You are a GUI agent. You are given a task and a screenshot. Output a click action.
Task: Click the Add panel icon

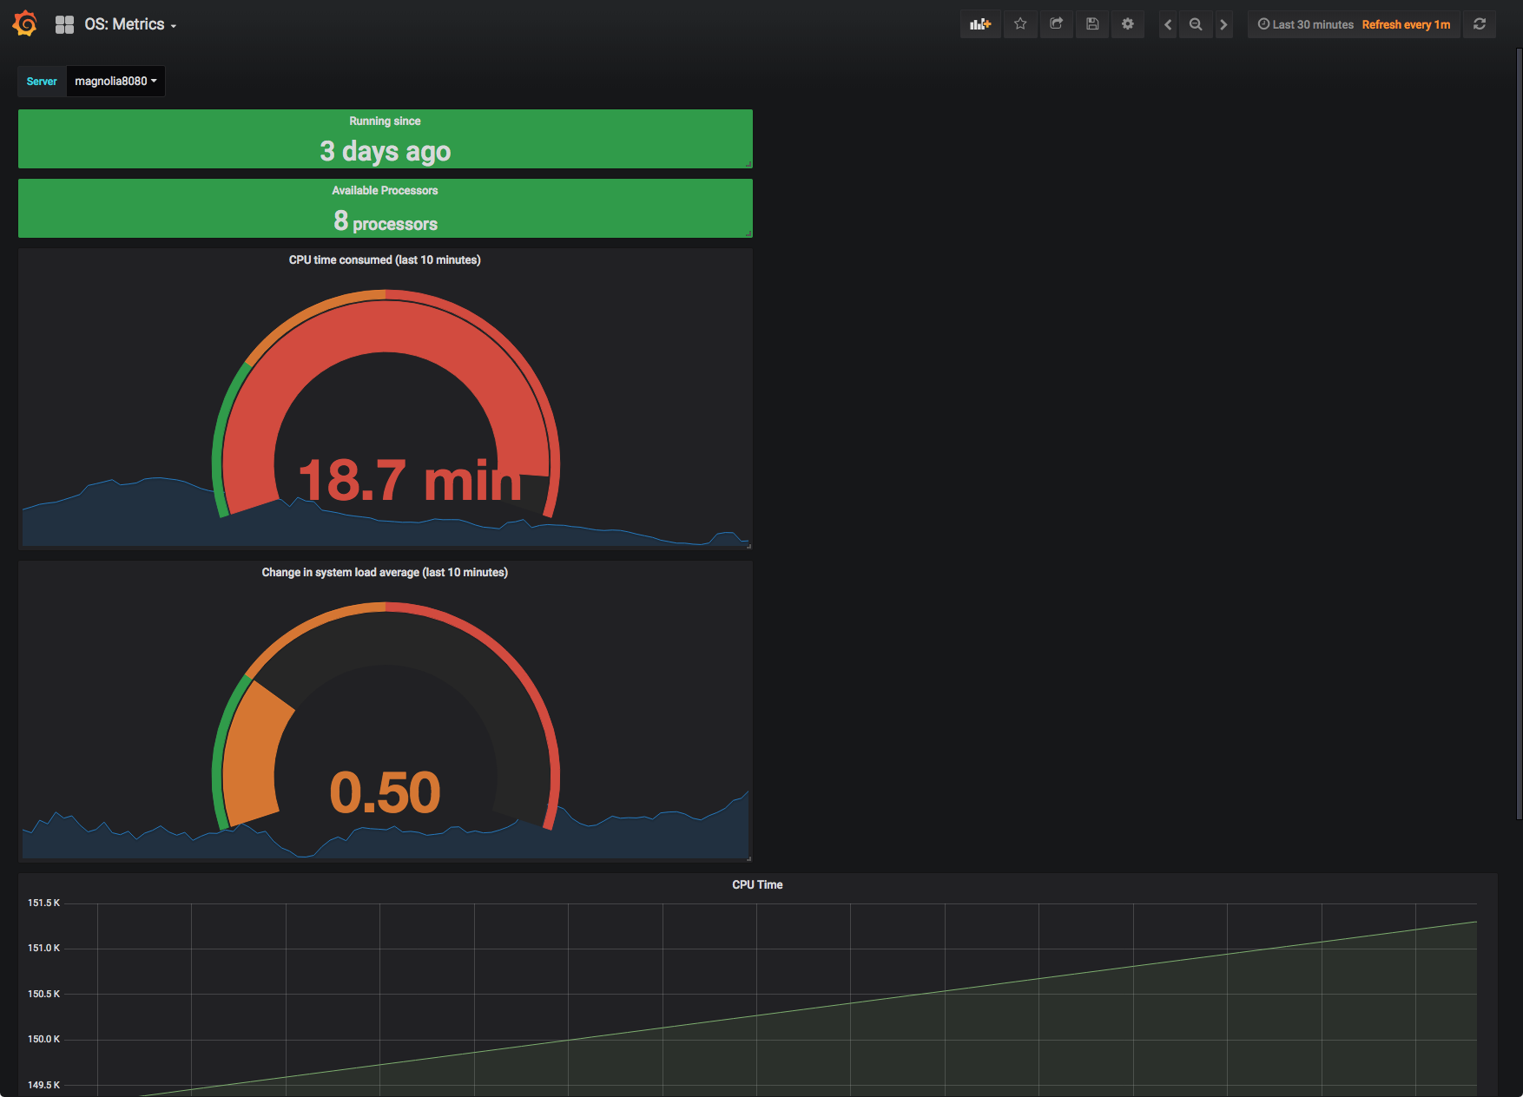[979, 23]
